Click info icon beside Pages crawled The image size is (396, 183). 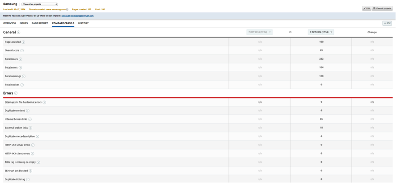[23, 42]
